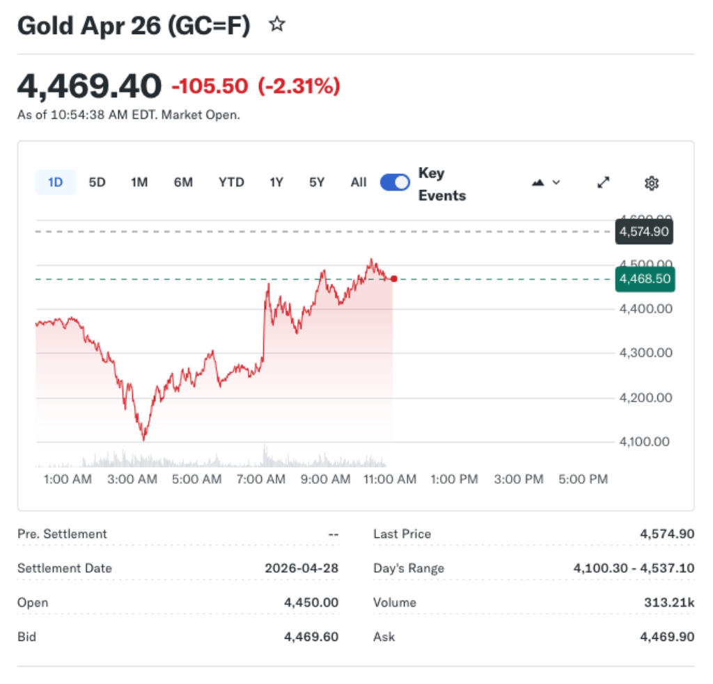Screen dimensions: 713x684
Task: Open the 5Y historical view
Action: [x=316, y=182]
